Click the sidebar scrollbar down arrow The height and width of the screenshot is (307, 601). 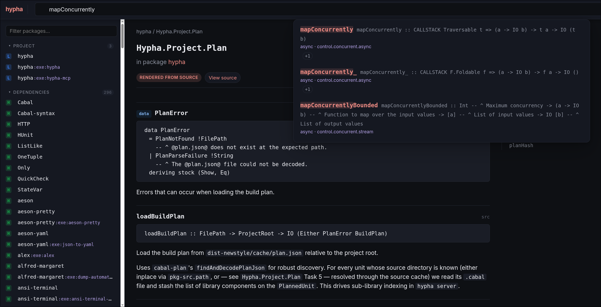point(122,305)
